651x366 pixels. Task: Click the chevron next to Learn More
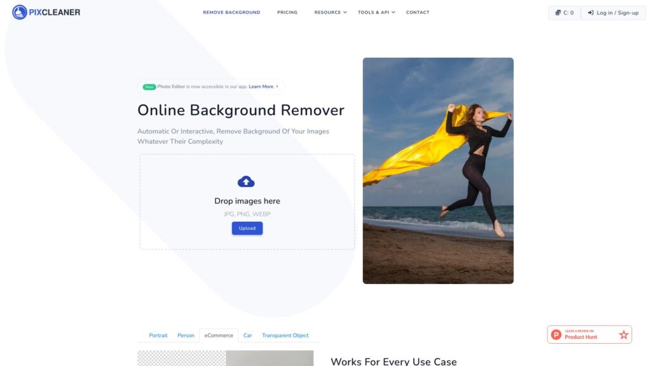(x=277, y=86)
